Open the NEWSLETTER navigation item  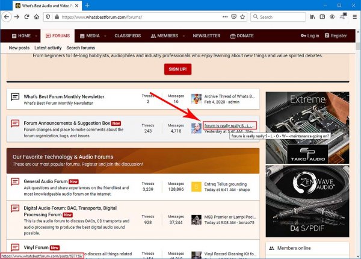coord(206,36)
